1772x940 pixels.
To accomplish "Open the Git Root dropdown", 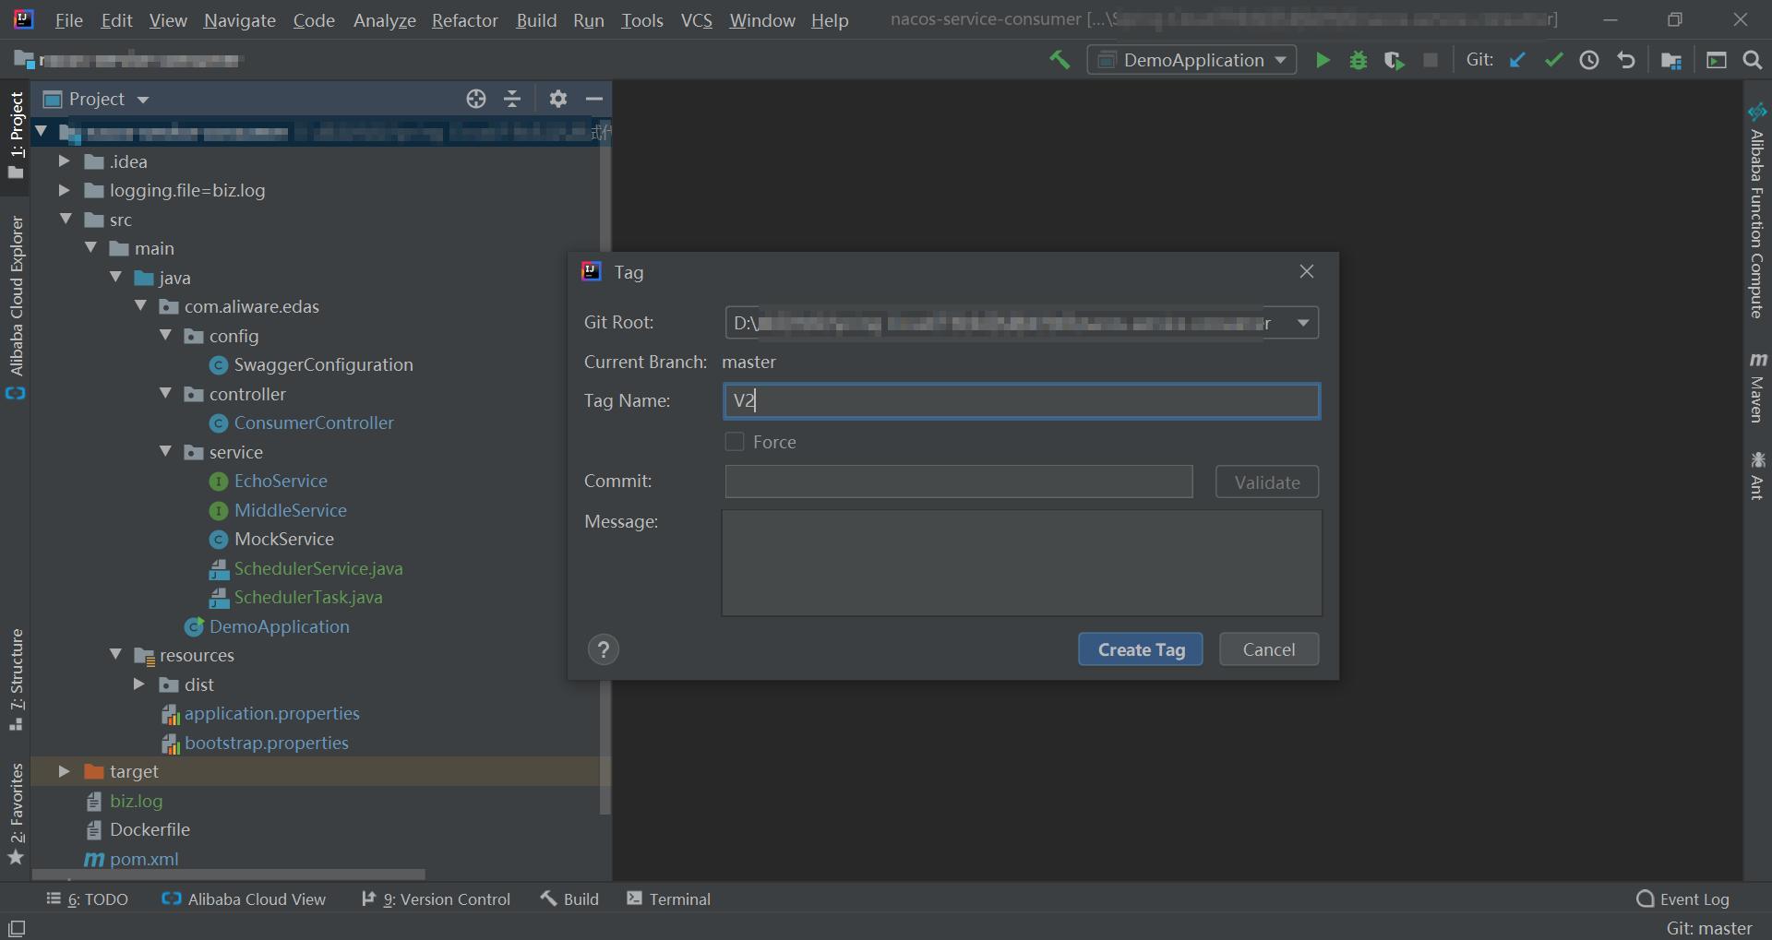I will coord(1302,323).
